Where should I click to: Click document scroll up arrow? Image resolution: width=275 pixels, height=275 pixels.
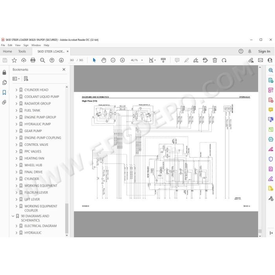(x=260, y=67)
